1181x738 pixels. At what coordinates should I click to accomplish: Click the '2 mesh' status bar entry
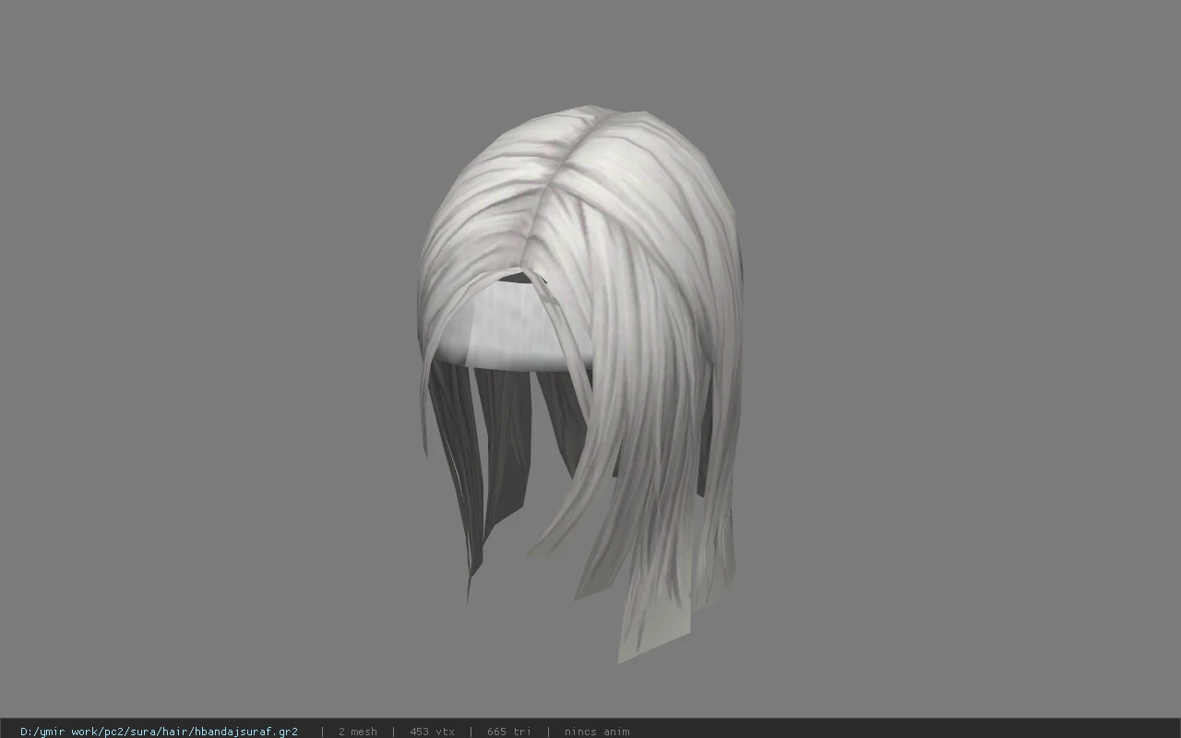coord(357,732)
